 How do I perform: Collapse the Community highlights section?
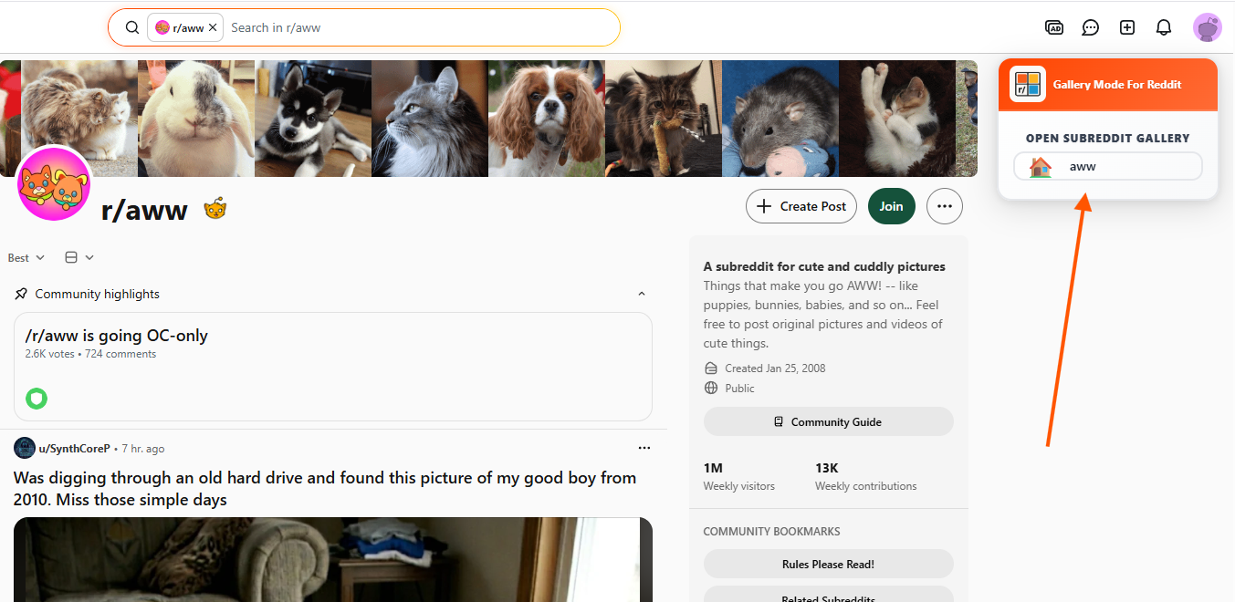(642, 294)
